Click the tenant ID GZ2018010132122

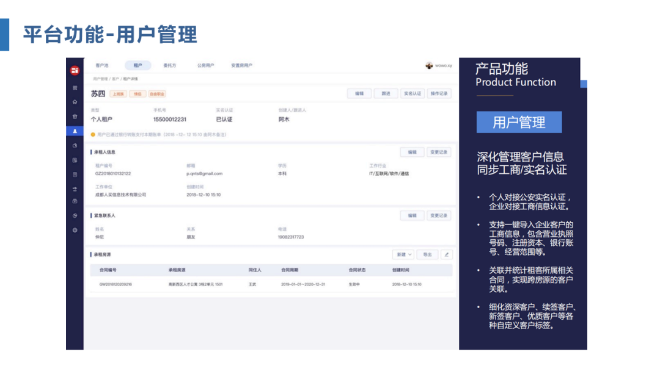(113, 173)
